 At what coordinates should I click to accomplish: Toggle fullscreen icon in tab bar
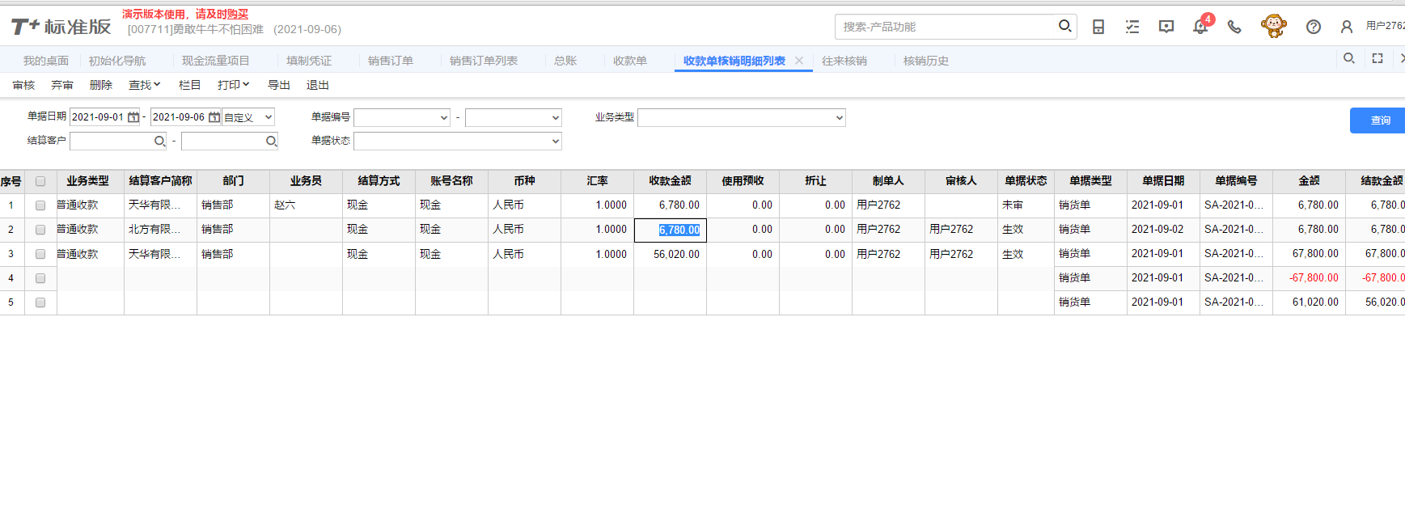[1377, 58]
